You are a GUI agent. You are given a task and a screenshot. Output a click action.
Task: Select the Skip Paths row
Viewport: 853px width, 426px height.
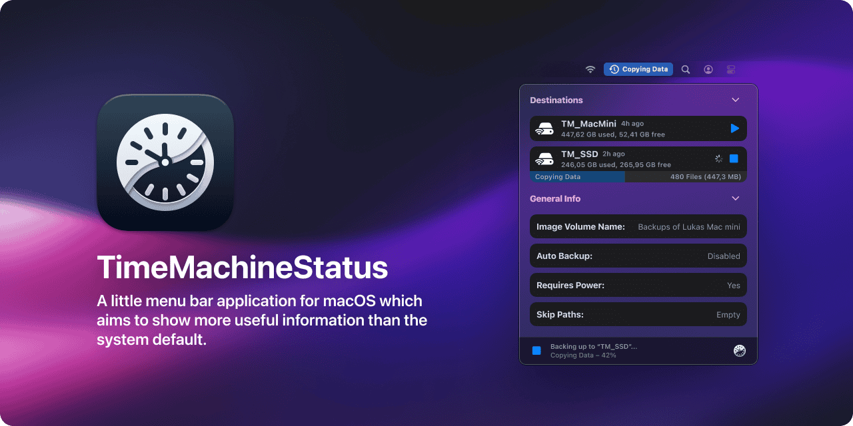coord(638,314)
